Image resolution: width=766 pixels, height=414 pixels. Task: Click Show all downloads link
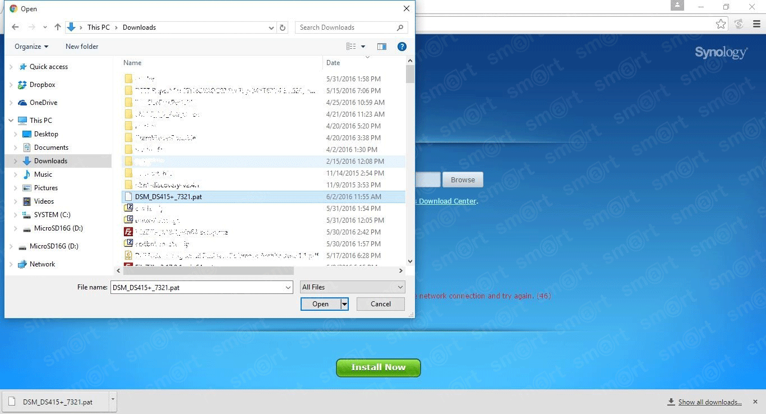(710, 402)
